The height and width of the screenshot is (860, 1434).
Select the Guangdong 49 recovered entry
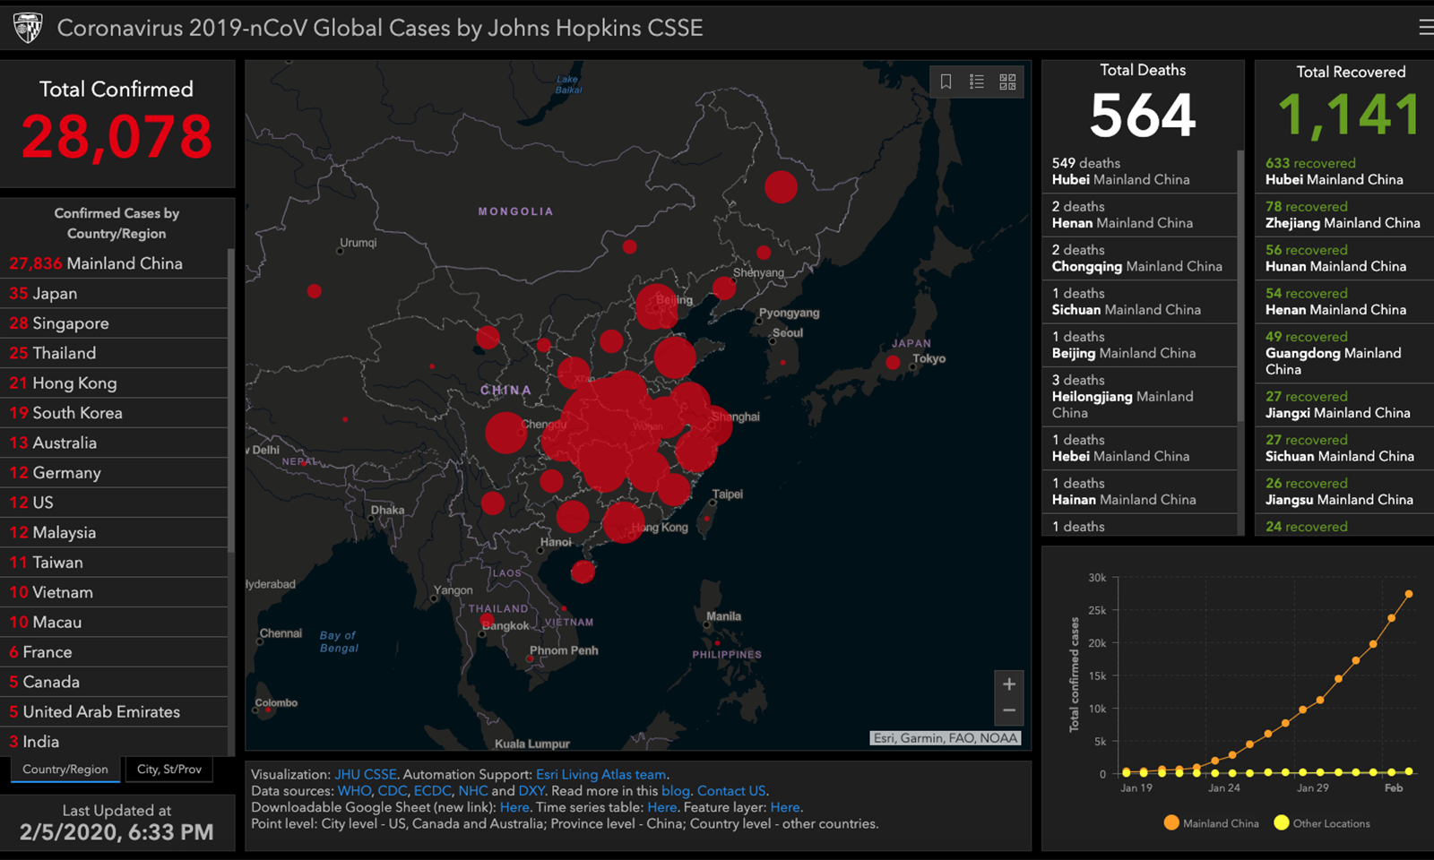point(1344,353)
